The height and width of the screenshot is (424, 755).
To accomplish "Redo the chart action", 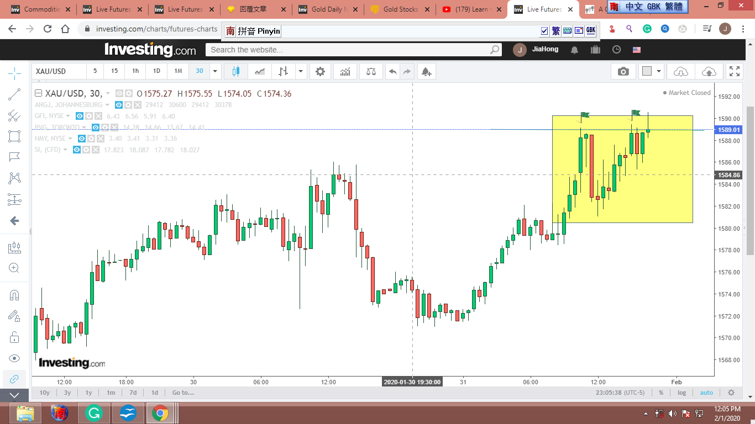I will click(x=407, y=71).
